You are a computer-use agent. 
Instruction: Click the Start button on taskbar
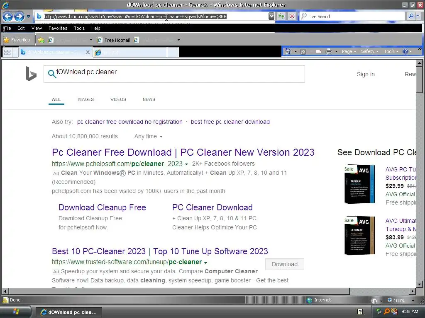(x=16, y=312)
